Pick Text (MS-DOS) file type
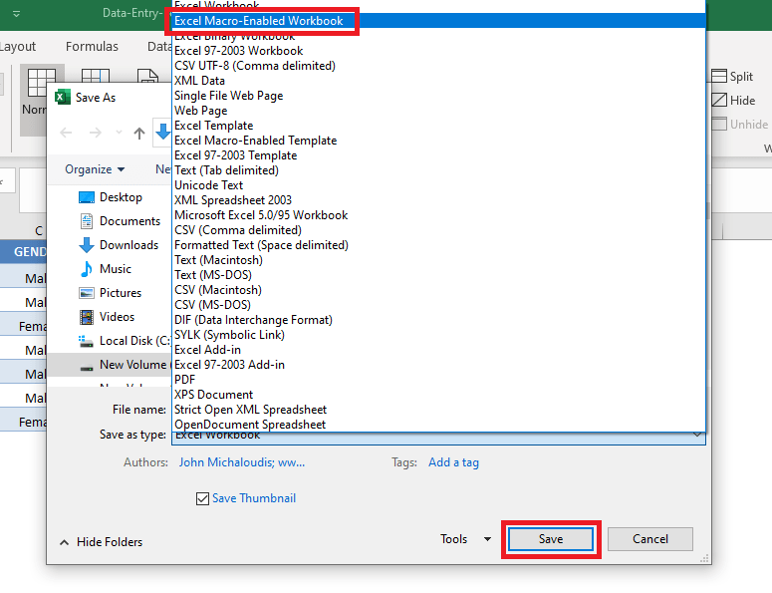772x593 pixels. click(x=438, y=275)
